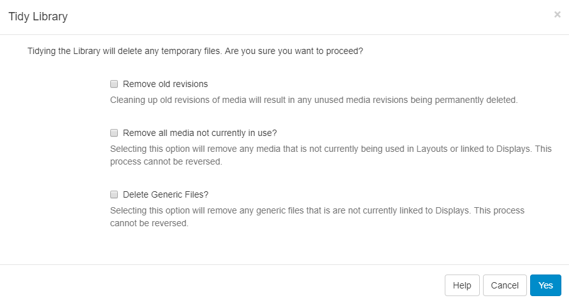Tick the Remove all media not in use checkbox
Screen dimensions: 569x305
coord(114,133)
